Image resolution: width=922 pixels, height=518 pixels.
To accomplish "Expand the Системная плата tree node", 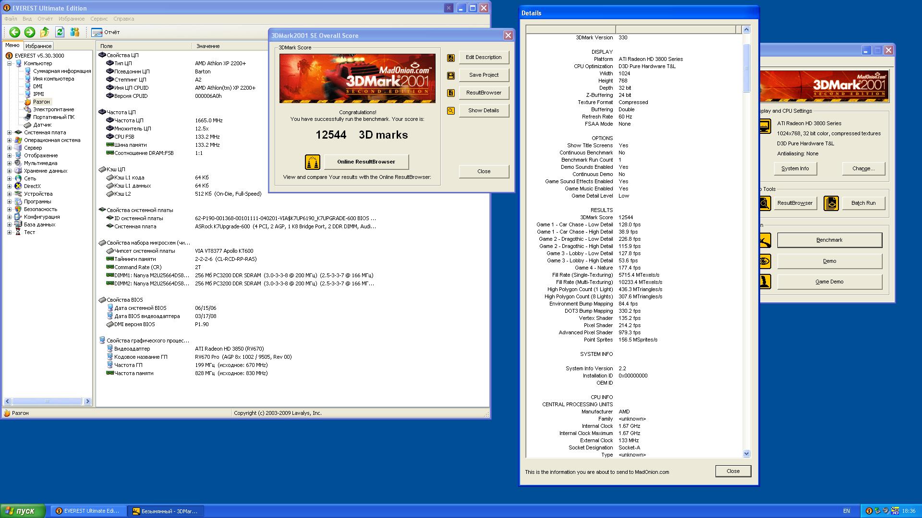I will [x=9, y=132].
